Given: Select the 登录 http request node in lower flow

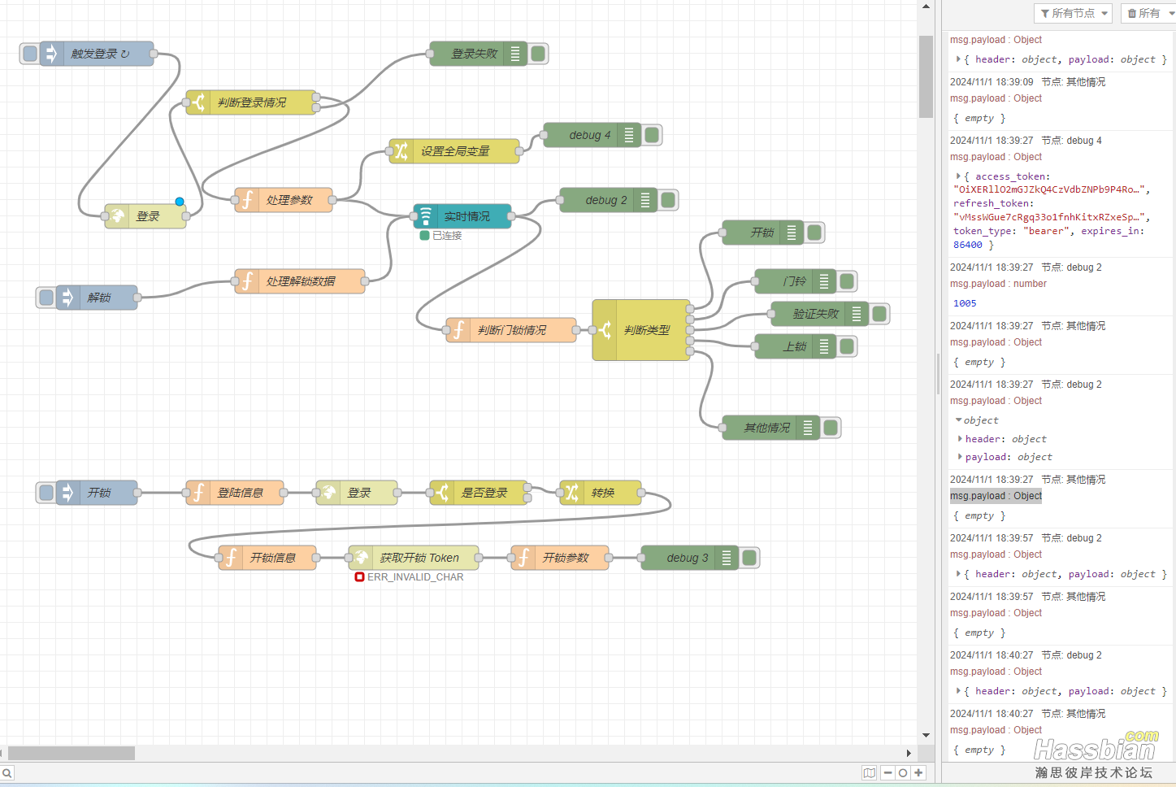Looking at the screenshot, I should [357, 493].
